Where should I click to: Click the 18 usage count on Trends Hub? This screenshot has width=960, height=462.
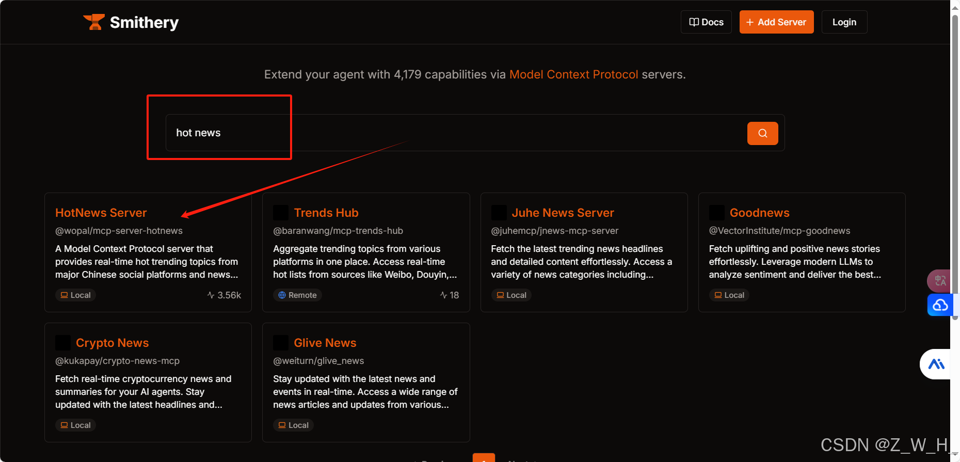pyautogui.click(x=449, y=295)
